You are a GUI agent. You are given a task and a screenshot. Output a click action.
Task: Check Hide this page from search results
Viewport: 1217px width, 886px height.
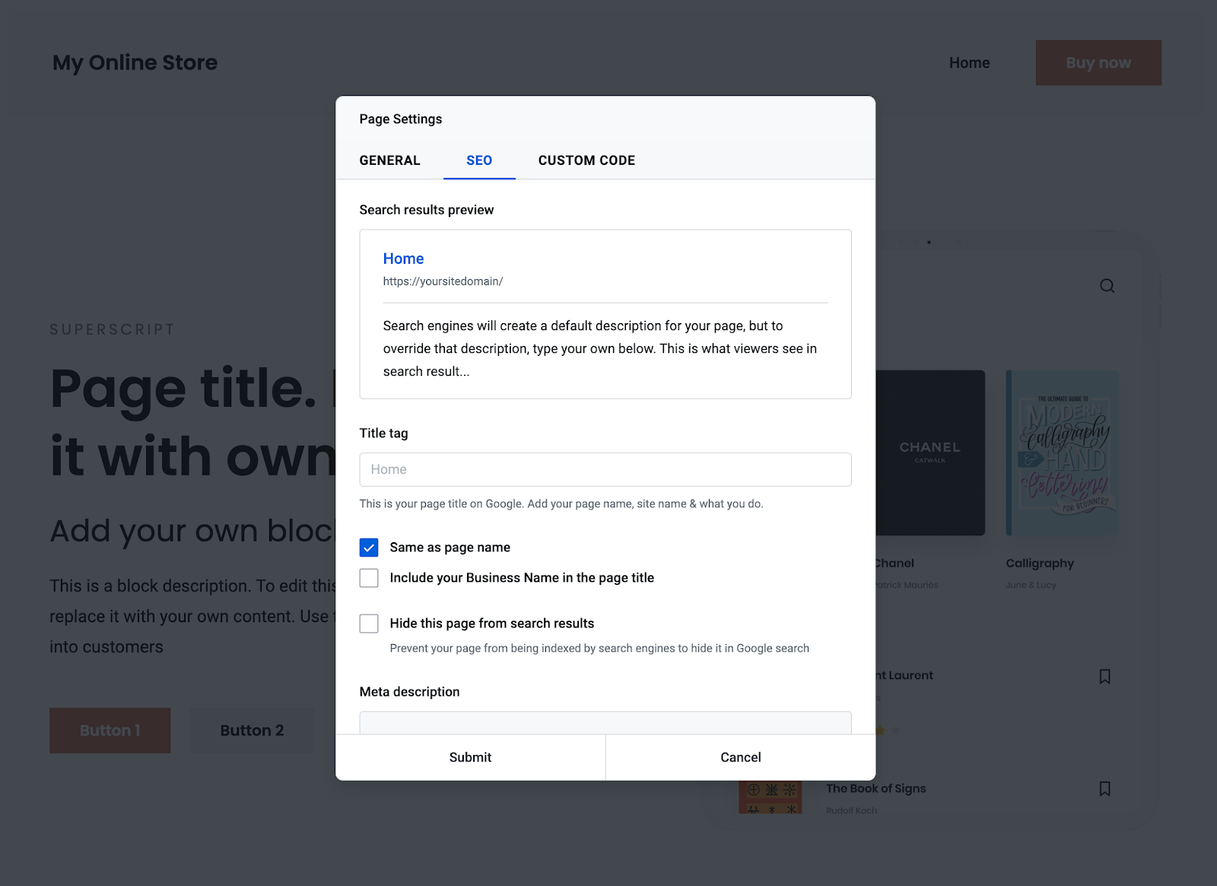click(369, 624)
